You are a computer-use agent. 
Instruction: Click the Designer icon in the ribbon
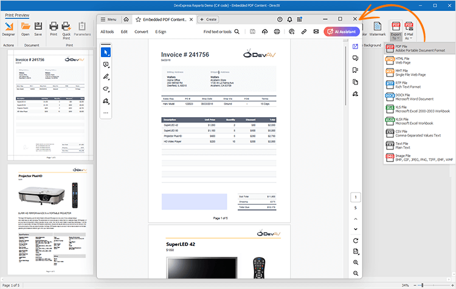pos(9,29)
